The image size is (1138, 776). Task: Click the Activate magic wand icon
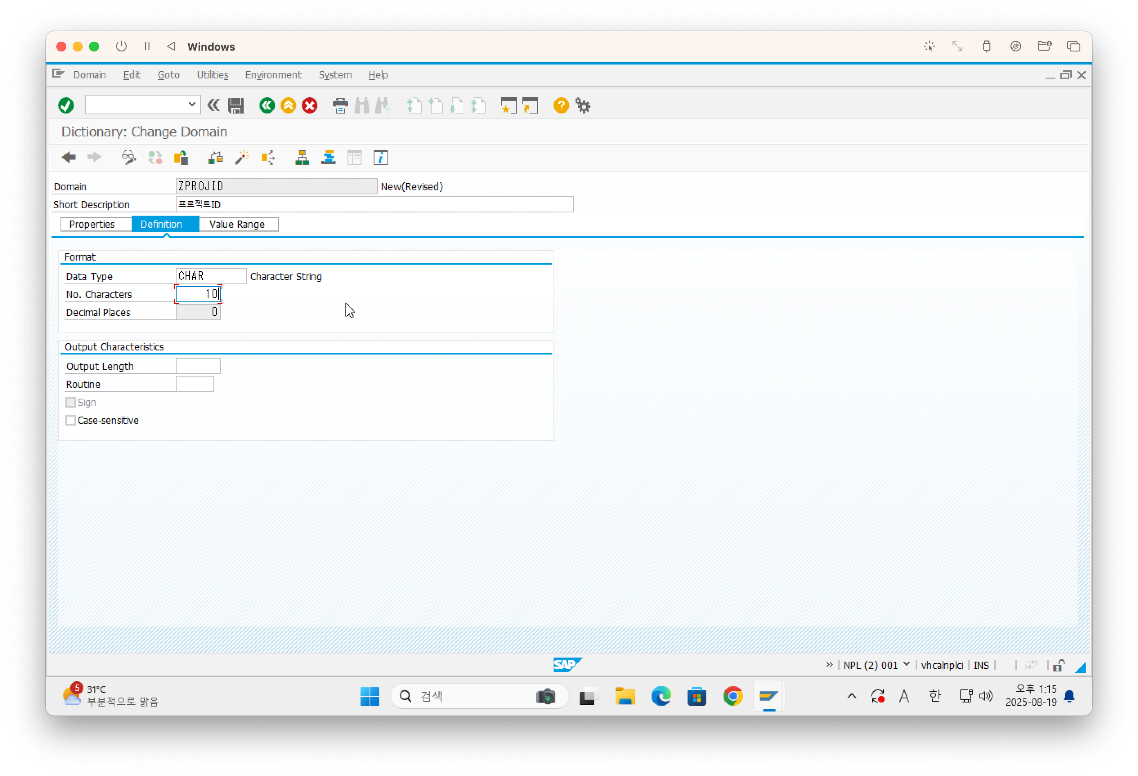point(242,158)
